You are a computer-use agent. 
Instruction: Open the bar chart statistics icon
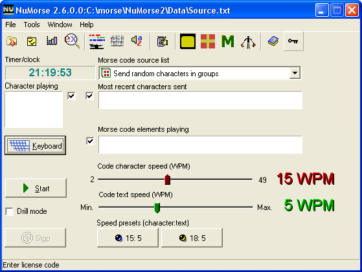(52, 41)
